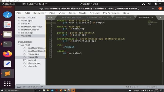Open the Help icon in Ubuntu dock
Viewport: 164px width, 92px height.
[7, 15]
